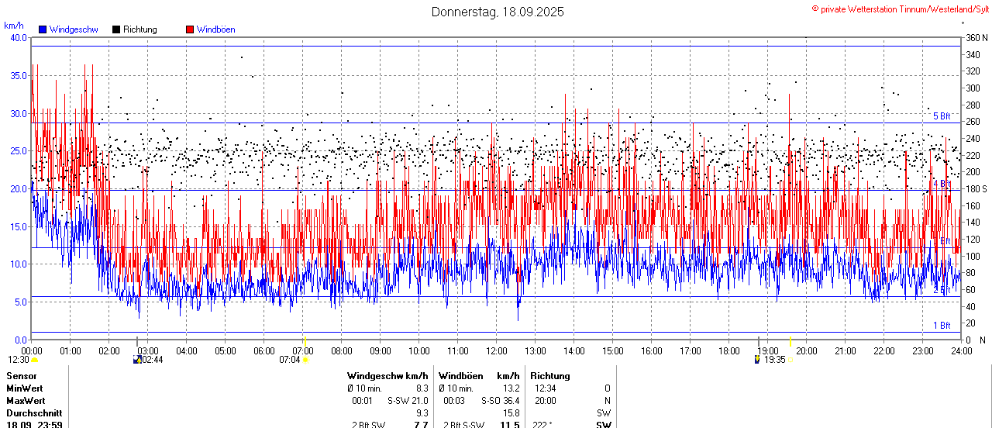This screenshot has width=992, height=428.
Task: Click the 06:00 label on the time axis
Action: [x=263, y=350]
